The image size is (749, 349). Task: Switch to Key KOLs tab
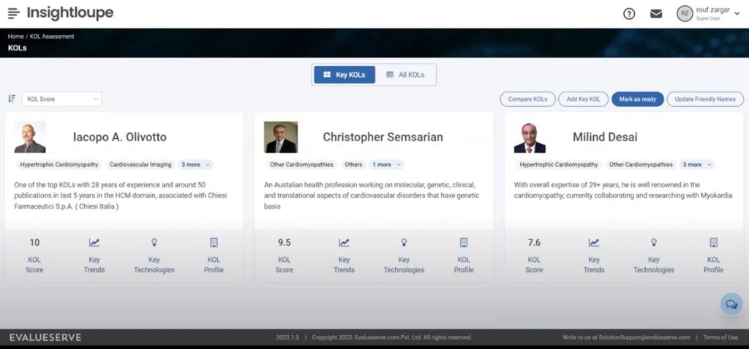point(345,75)
